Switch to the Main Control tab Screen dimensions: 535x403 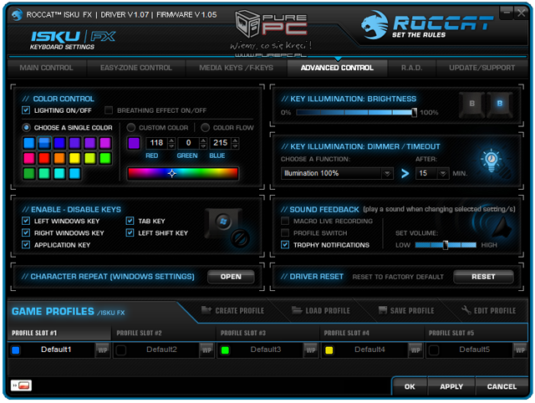(46, 68)
